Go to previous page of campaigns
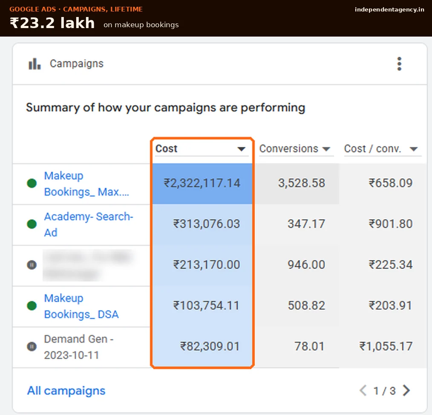This screenshot has height=415, width=432. [x=363, y=390]
